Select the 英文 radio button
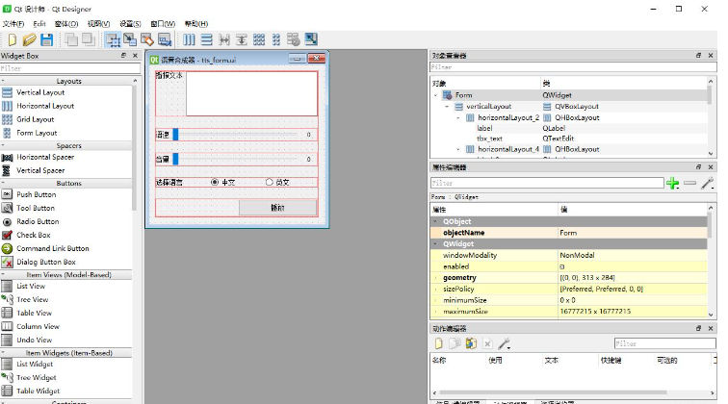 click(x=269, y=182)
